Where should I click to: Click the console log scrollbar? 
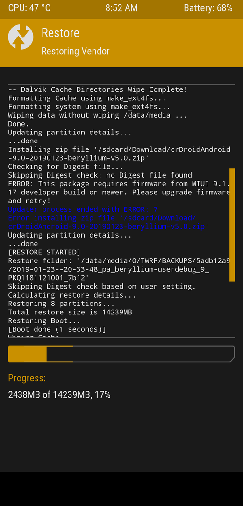coord(232,224)
